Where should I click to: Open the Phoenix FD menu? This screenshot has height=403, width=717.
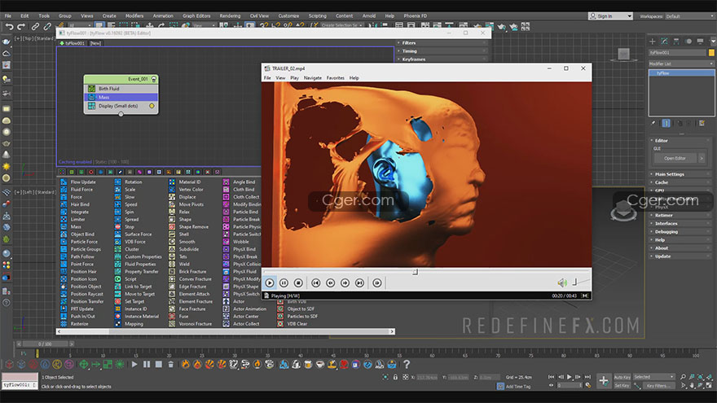415,15
